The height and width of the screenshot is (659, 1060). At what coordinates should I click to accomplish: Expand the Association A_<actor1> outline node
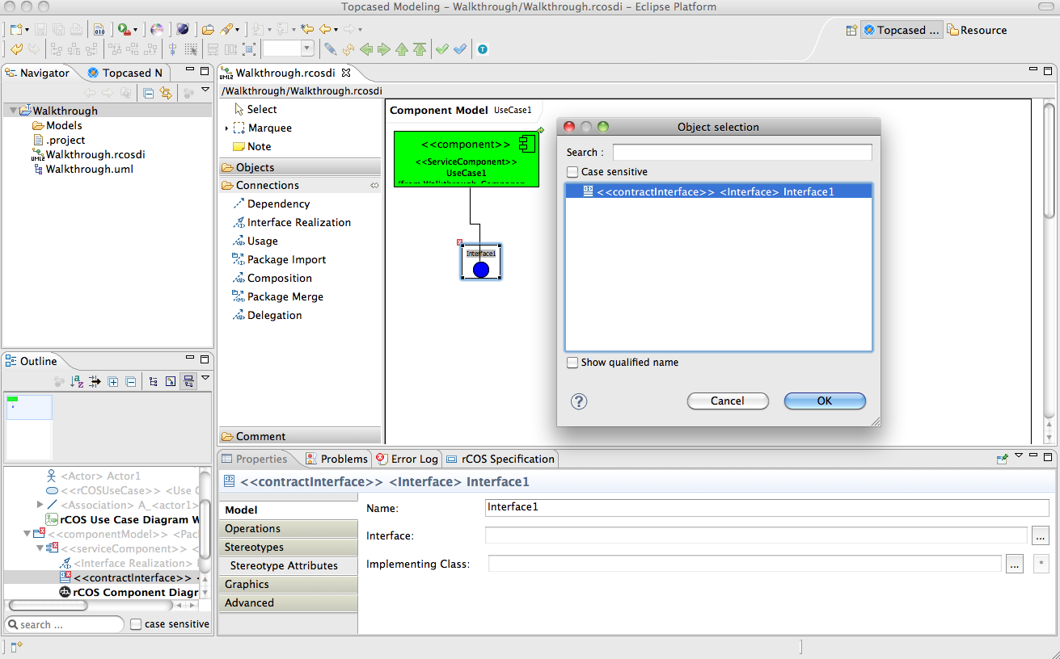point(40,505)
